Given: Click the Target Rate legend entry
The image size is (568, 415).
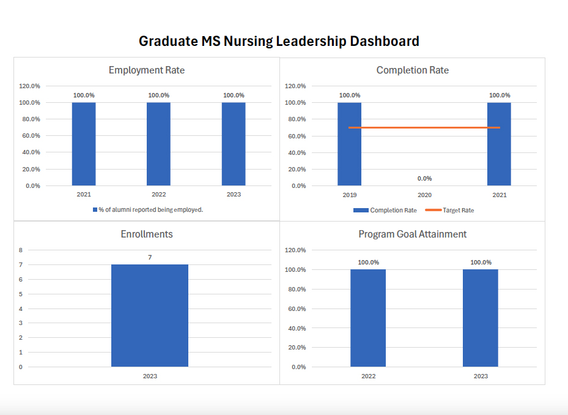Looking at the screenshot, I should click(450, 211).
